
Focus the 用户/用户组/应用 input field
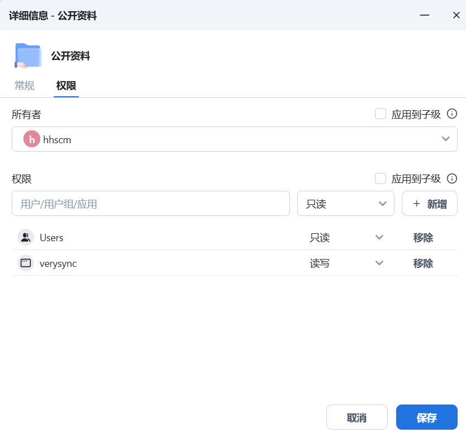click(151, 204)
